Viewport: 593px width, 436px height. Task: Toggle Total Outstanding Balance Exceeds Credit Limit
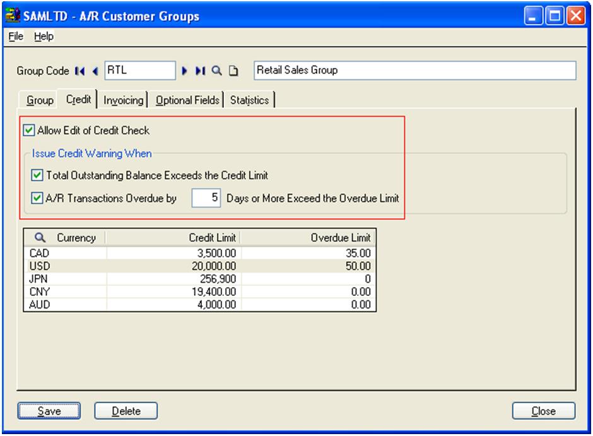click(x=36, y=175)
